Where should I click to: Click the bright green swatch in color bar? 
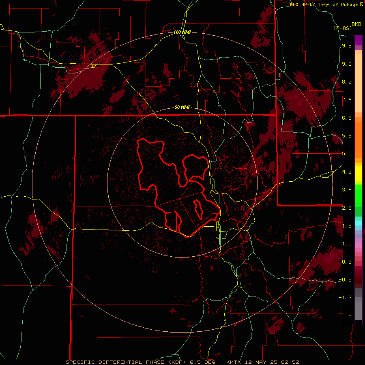pyautogui.click(x=358, y=196)
